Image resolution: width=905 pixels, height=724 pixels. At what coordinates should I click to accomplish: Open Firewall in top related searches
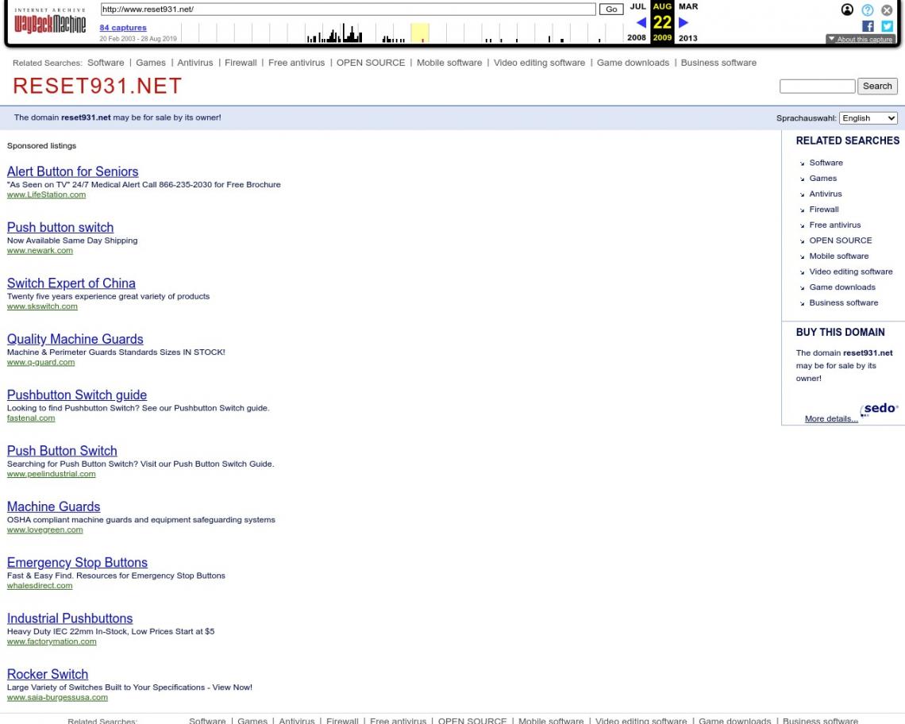pyautogui.click(x=241, y=63)
